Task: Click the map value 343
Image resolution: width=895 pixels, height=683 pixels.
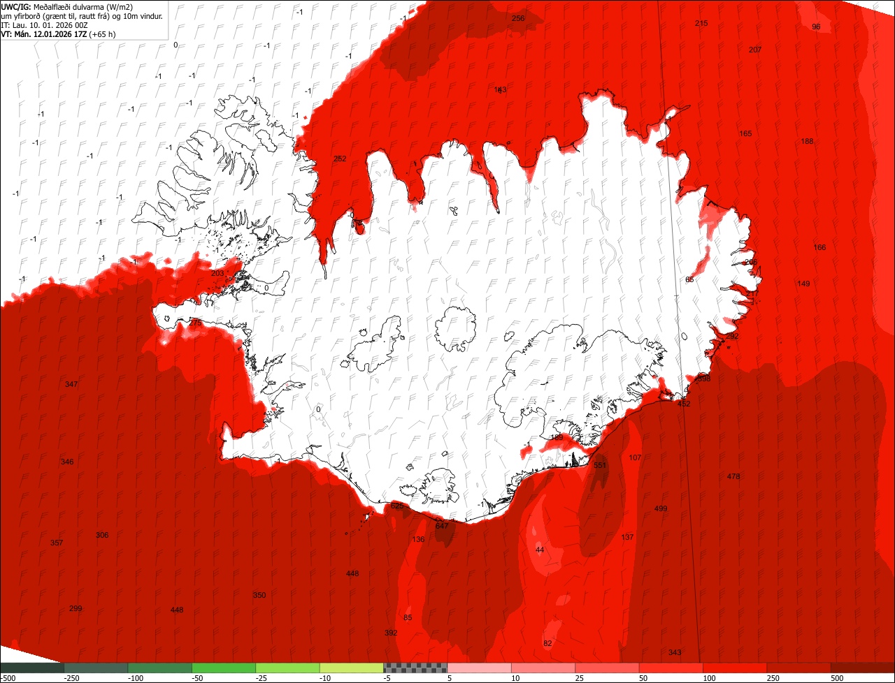Action: tap(675, 652)
